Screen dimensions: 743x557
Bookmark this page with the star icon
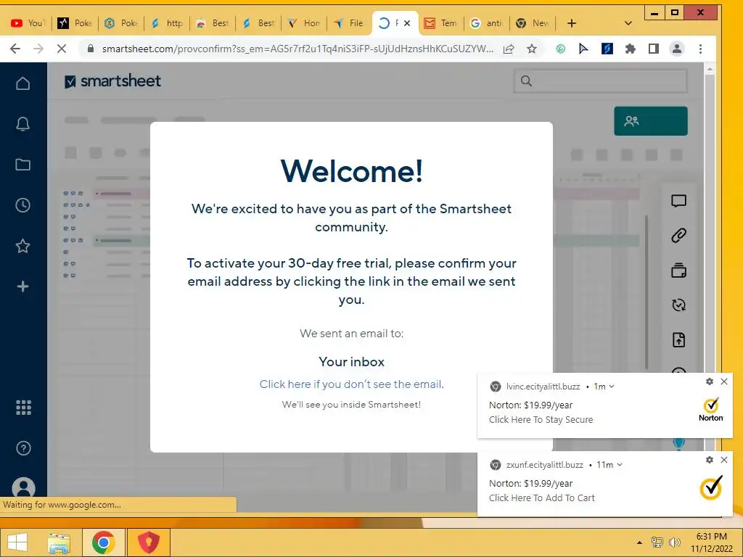pyautogui.click(x=532, y=49)
